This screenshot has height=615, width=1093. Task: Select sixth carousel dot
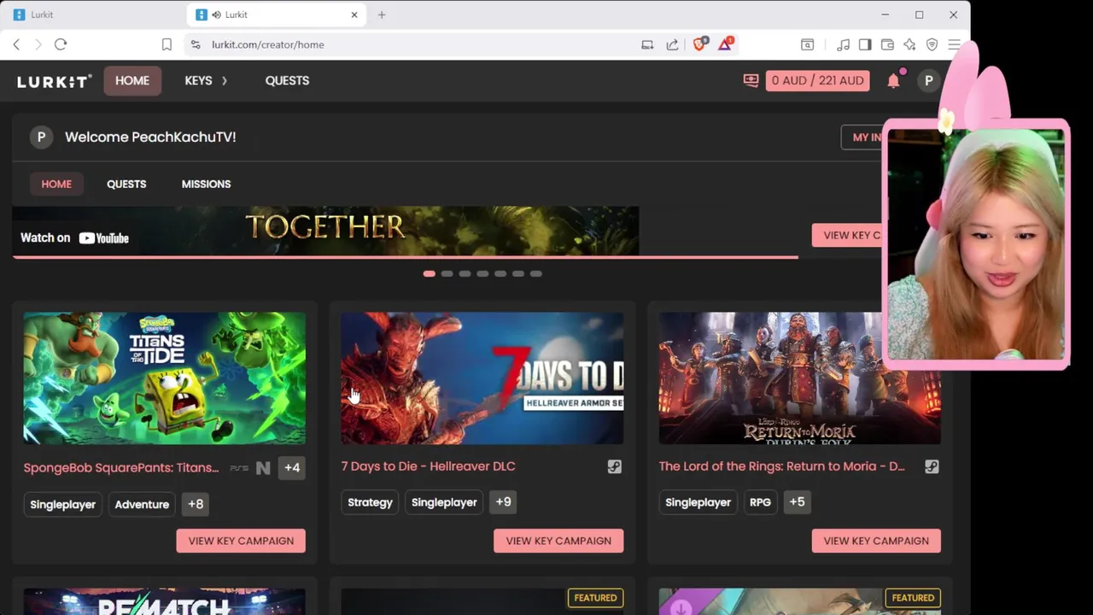(x=518, y=273)
